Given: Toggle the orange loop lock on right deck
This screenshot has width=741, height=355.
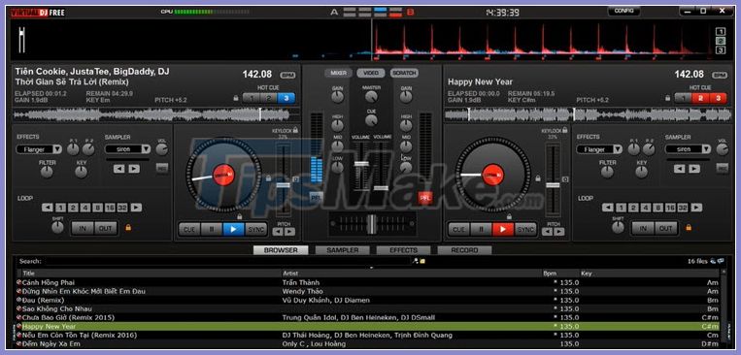Looking at the screenshot, I should click(689, 228).
